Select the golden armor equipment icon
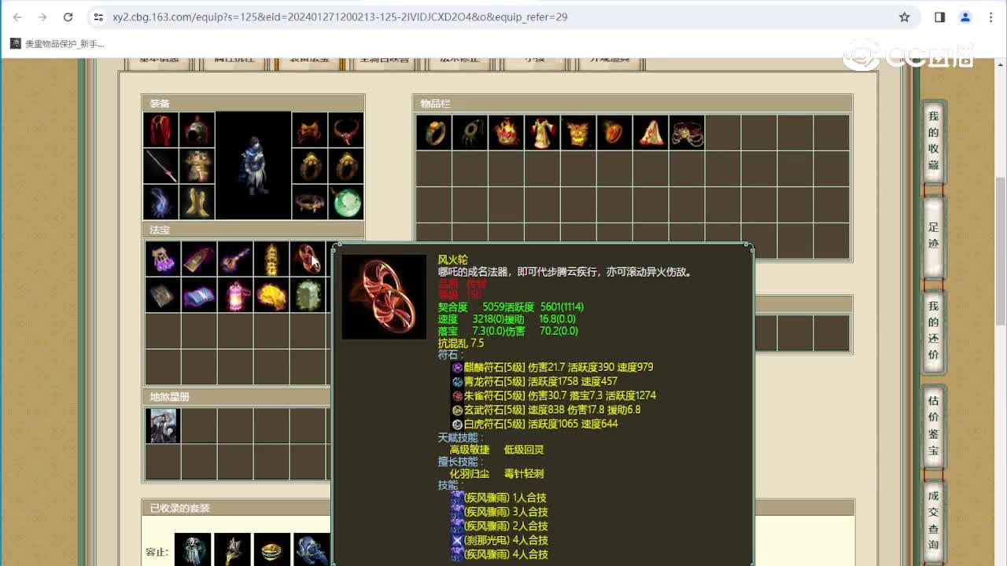The width and height of the screenshot is (1007, 566). (197, 166)
